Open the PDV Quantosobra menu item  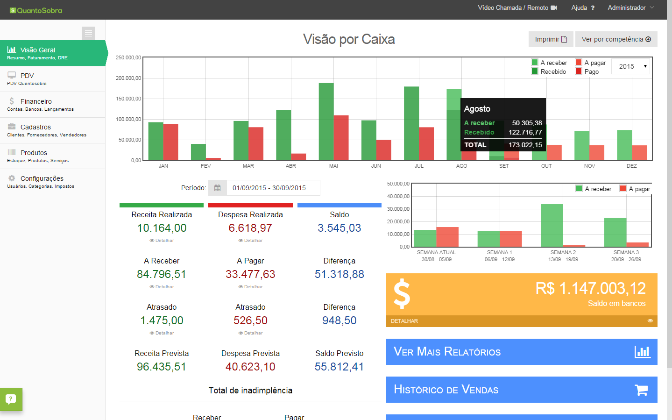click(52, 78)
